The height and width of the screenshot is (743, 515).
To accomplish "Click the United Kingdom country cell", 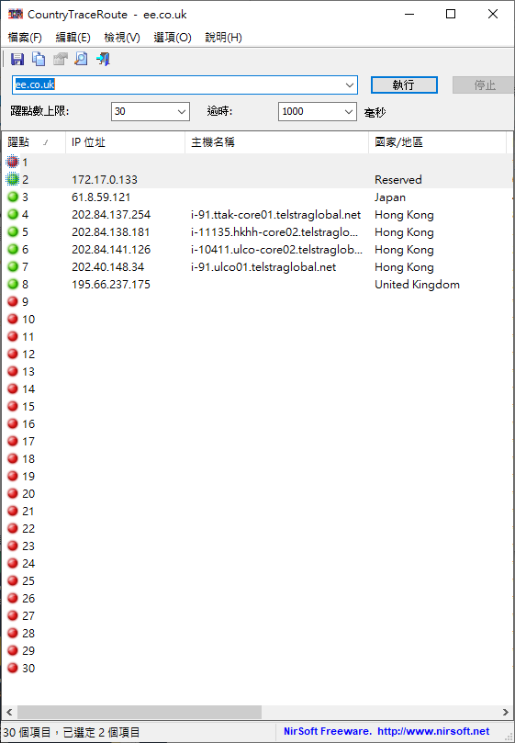I will 417,285.
